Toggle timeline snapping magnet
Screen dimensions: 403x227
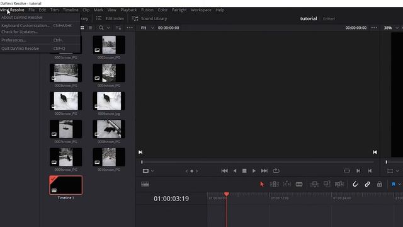[x=355, y=184]
